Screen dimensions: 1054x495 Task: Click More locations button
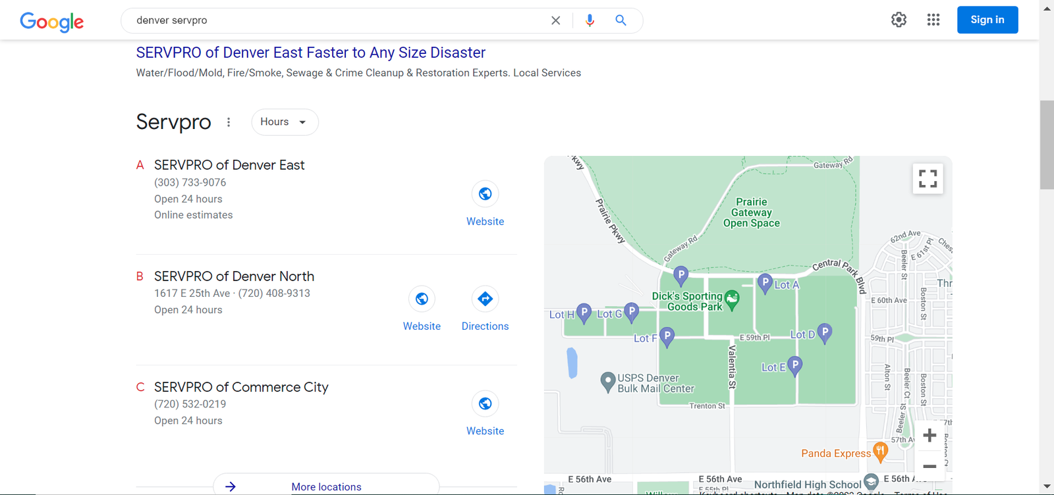click(x=326, y=486)
